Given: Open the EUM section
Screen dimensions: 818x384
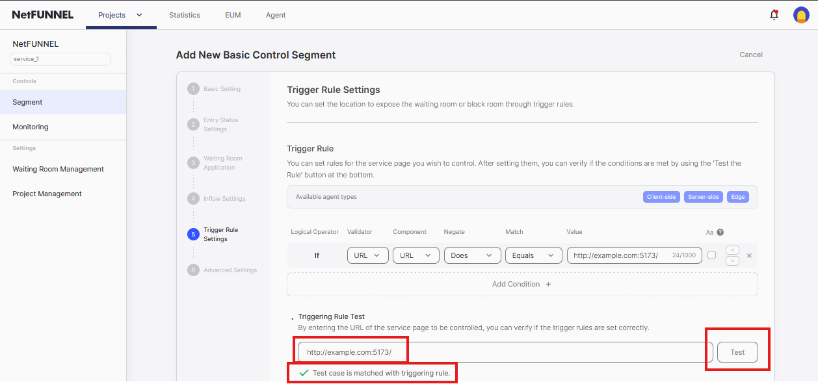Looking at the screenshot, I should (233, 14).
